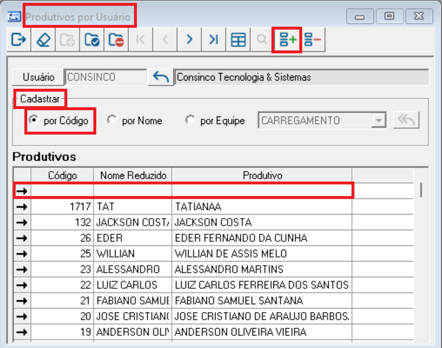The height and width of the screenshot is (348, 442).
Task: Click the empty Código cell in first row
Action: coord(62,191)
